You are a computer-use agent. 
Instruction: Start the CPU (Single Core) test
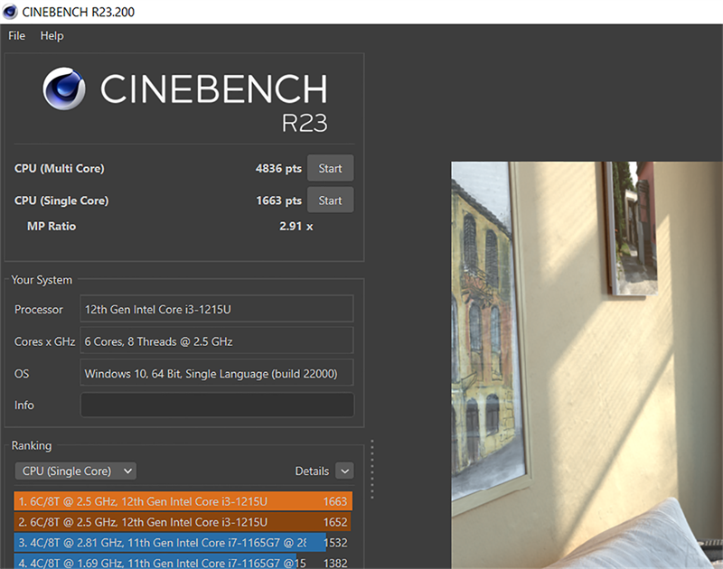click(330, 201)
